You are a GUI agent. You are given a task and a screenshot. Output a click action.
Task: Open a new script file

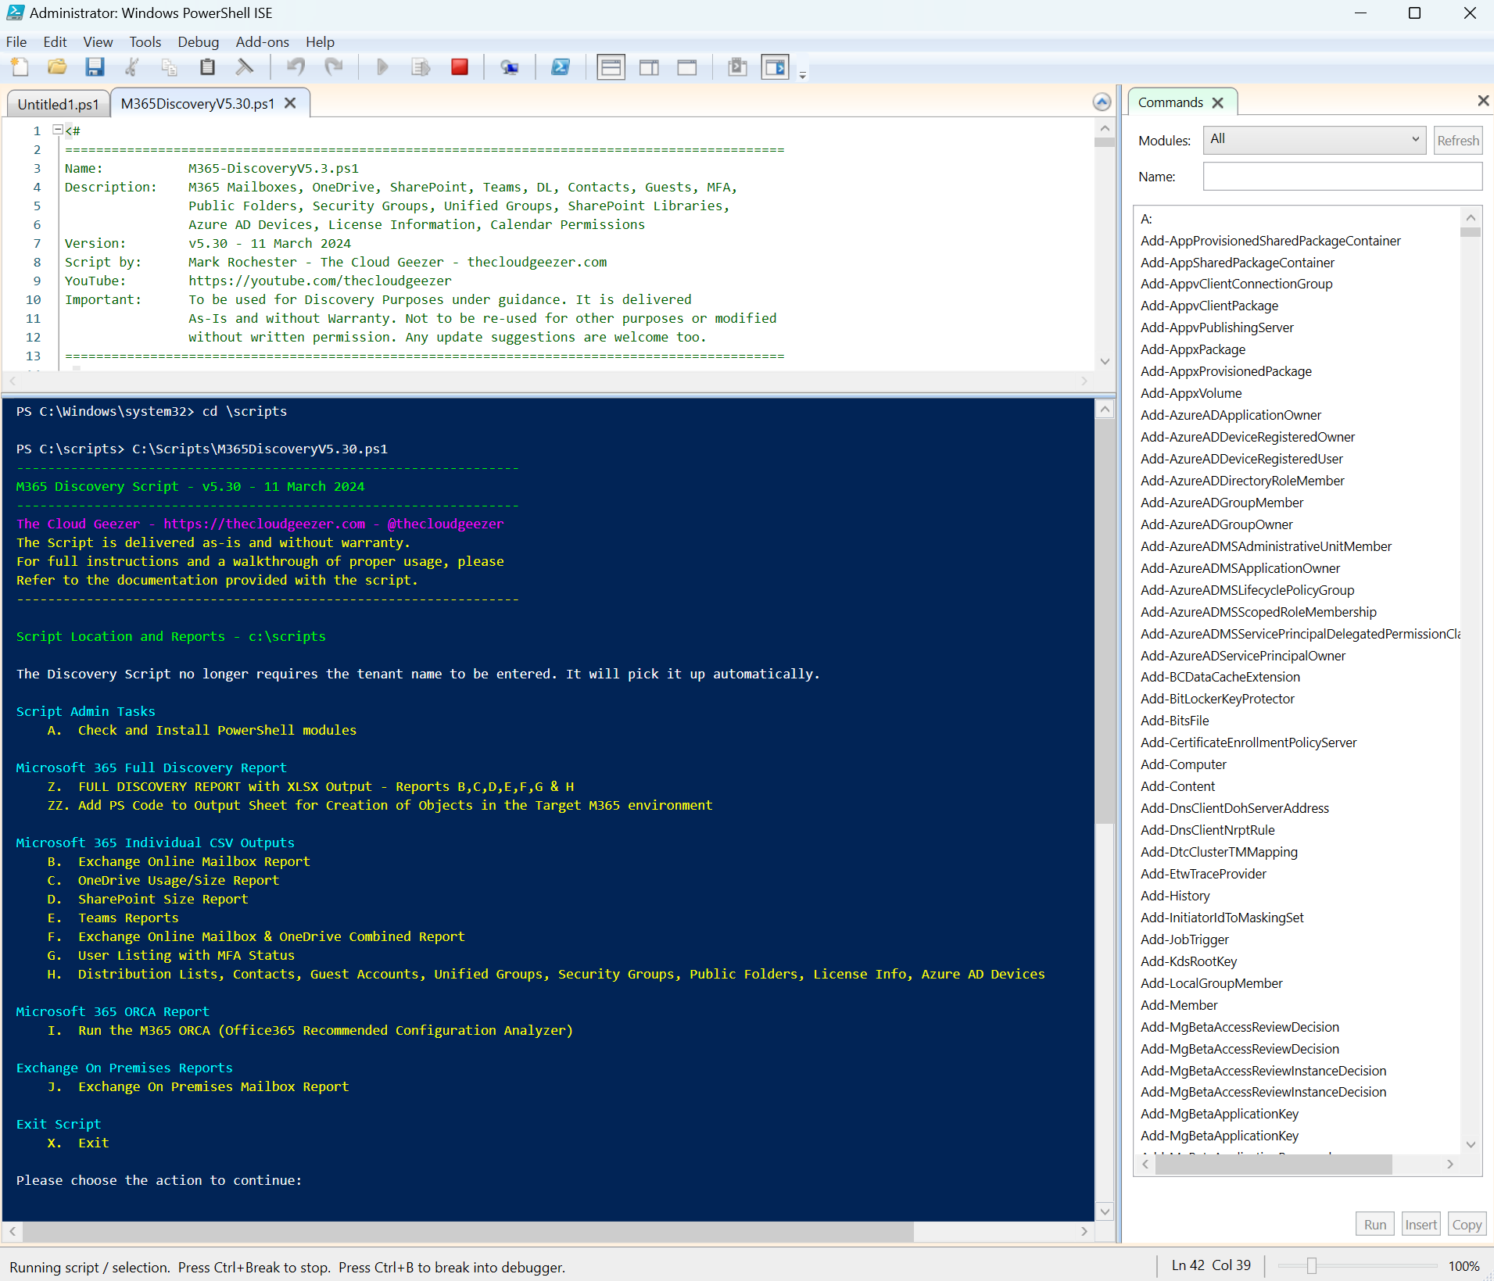pos(20,67)
